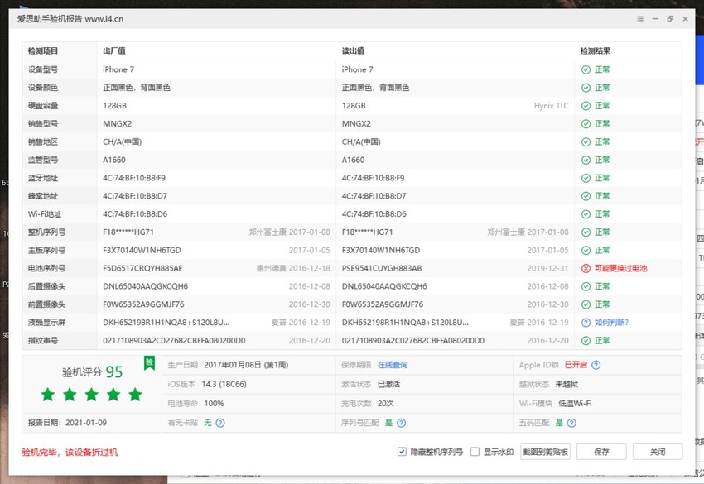Restore the report window size
This screenshot has width=704, height=484.
670,19
